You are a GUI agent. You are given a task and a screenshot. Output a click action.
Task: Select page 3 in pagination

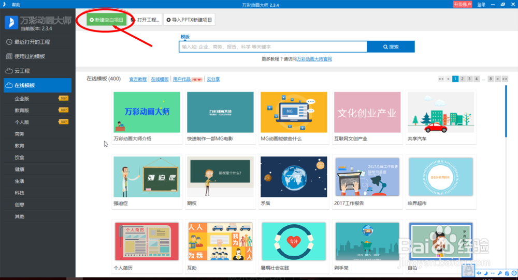coord(469,79)
